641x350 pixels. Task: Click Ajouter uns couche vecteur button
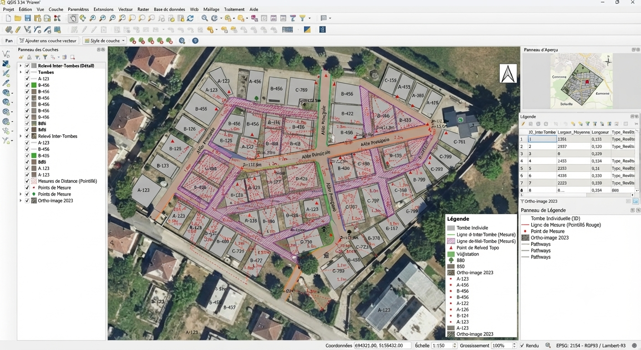click(x=48, y=41)
